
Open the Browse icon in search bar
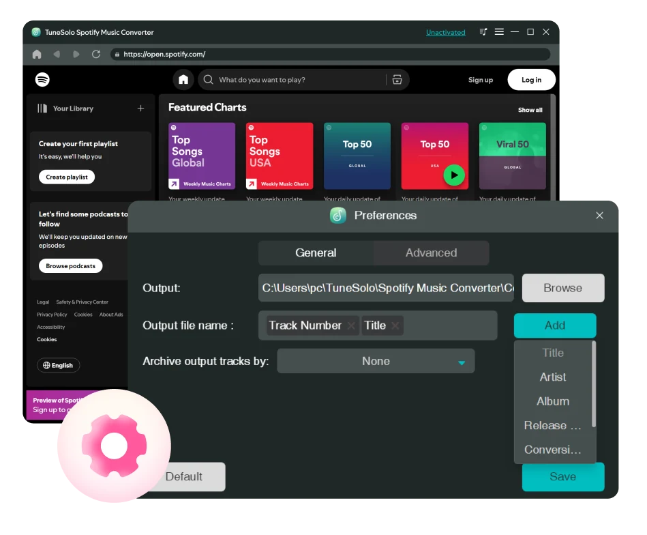coord(397,80)
